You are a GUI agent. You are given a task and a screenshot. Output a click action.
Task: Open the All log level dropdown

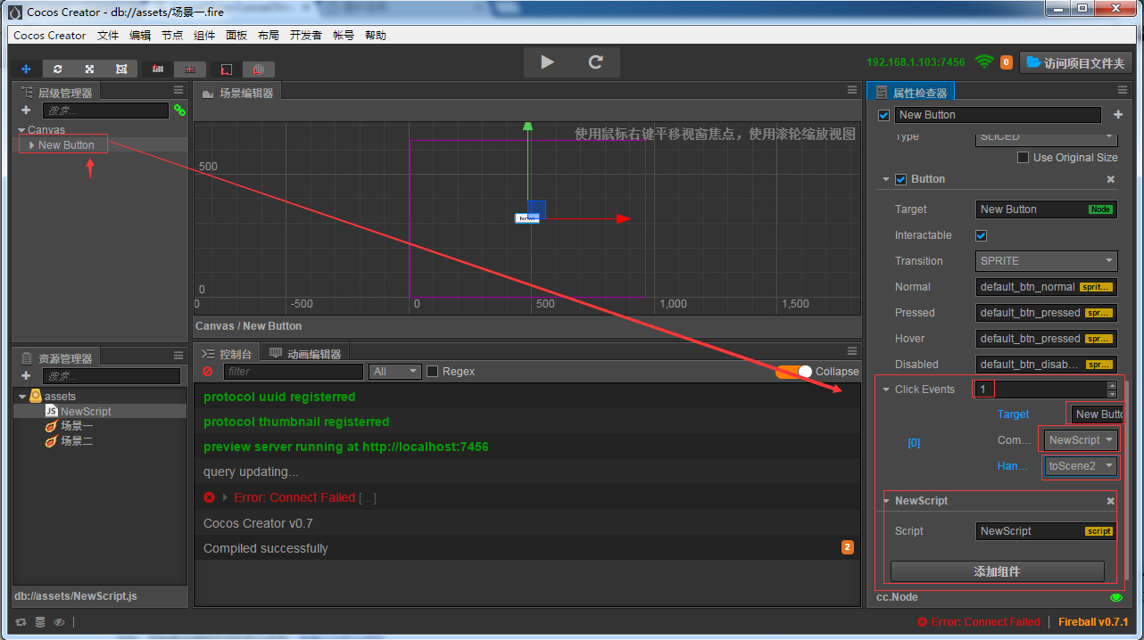pos(395,372)
